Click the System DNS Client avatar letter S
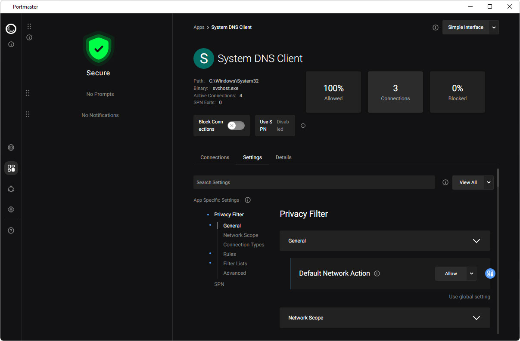This screenshot has height=341, width=520. [x=204, y=58]
